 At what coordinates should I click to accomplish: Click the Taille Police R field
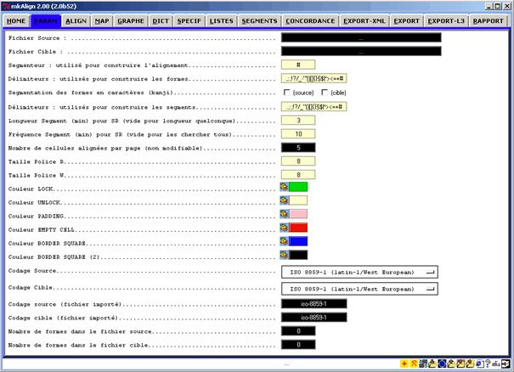tap(298, 161)
